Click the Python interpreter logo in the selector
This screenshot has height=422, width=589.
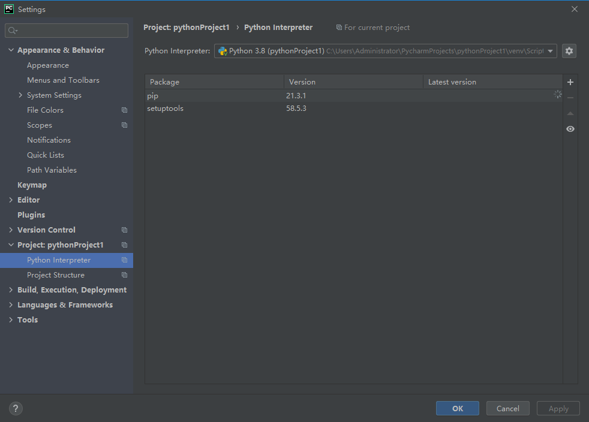[x=223, y=51]
